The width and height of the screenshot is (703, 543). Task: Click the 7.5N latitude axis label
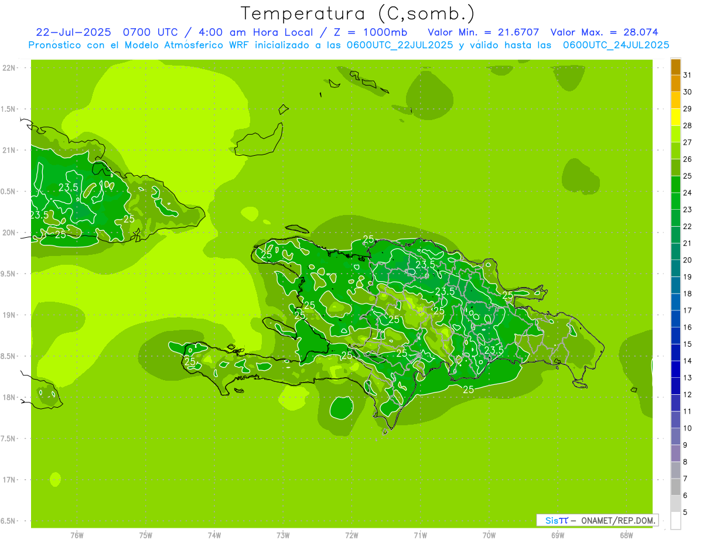9,438
